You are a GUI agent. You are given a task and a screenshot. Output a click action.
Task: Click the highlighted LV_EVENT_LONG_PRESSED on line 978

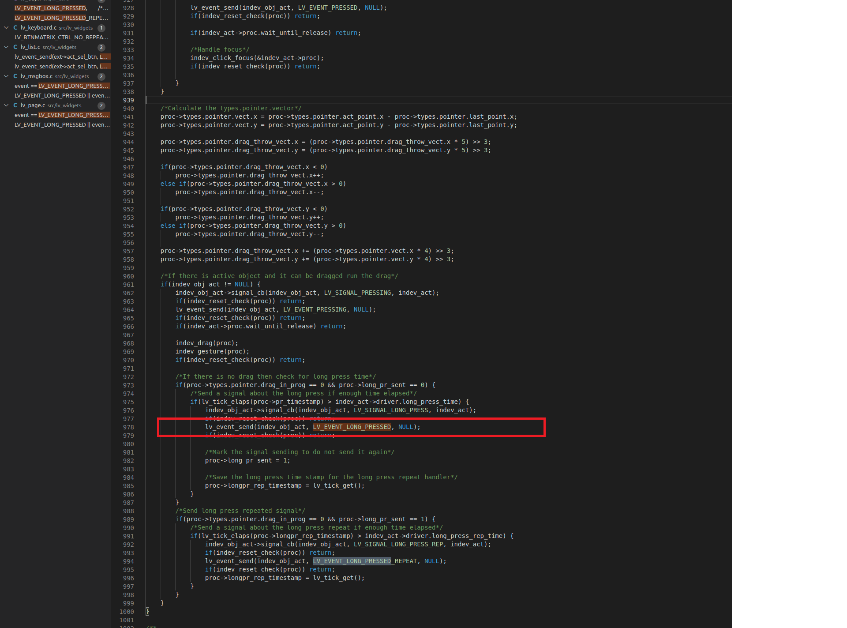click(351, 427)
